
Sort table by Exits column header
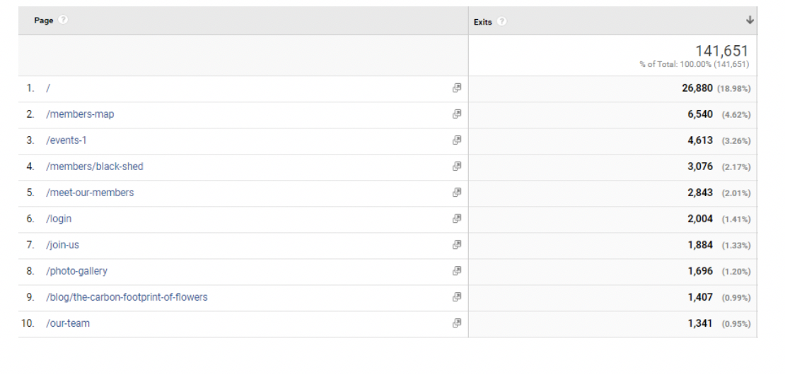(482, 22)
